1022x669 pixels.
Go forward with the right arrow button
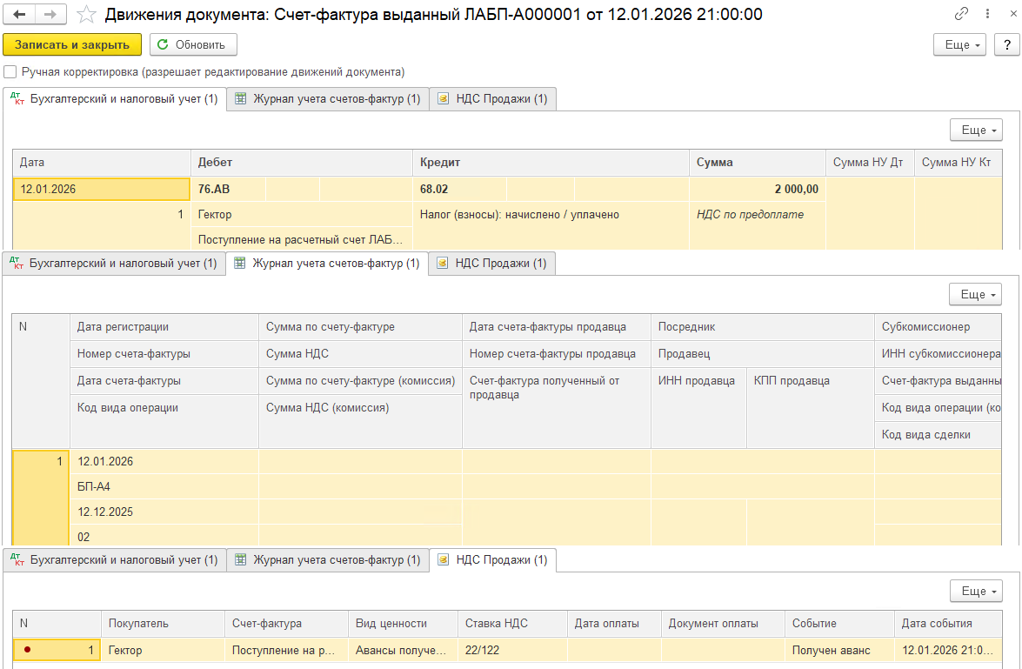tap(50, 15)
